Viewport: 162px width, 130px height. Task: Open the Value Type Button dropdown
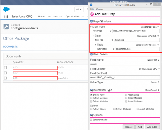point(155,82)
